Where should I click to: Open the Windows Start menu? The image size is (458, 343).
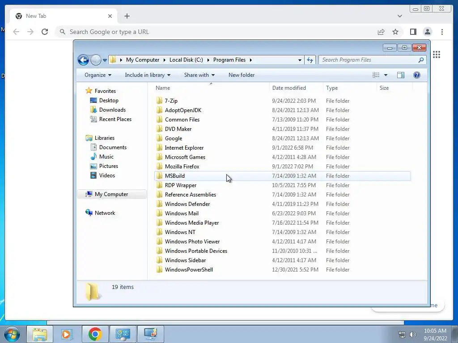pyautogui.click(x=12, y=334)
